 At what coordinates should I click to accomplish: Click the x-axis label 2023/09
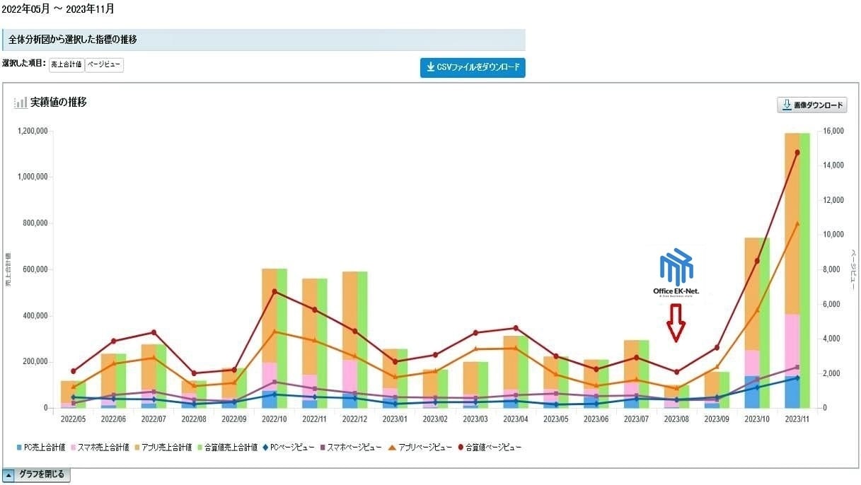tap(717, 419)
